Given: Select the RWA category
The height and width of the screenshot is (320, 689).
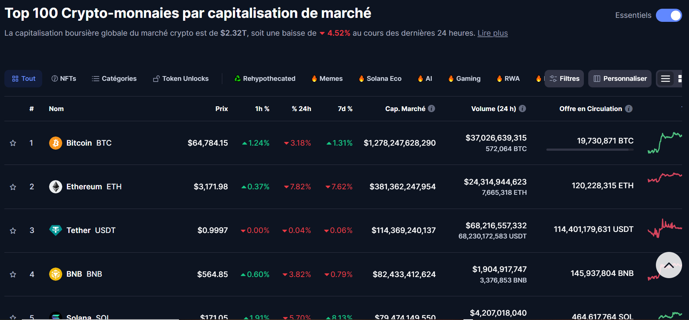Looking at the screenshot, I should coord(509,79).
